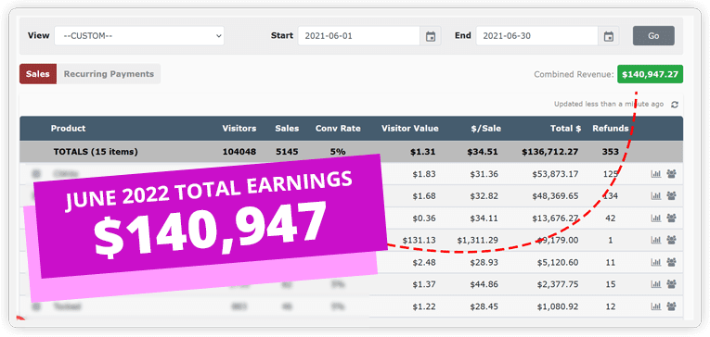The width and height of the screenshot is (710, 337).
Task: Open customers icon for $5,120.60 row
Action: click(672, 262)
